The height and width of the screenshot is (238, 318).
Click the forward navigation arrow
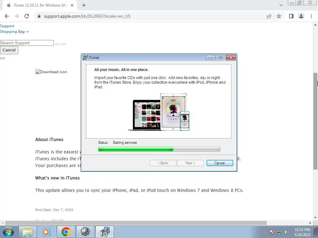(x=17, y=16)
